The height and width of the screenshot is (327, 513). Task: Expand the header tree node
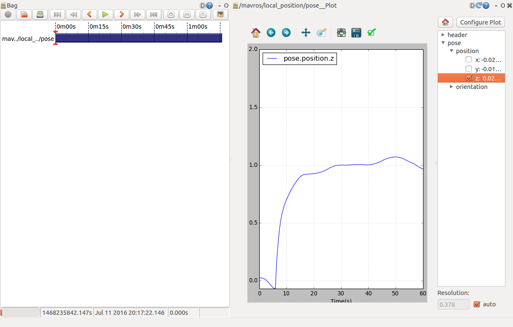click(443, 35)
